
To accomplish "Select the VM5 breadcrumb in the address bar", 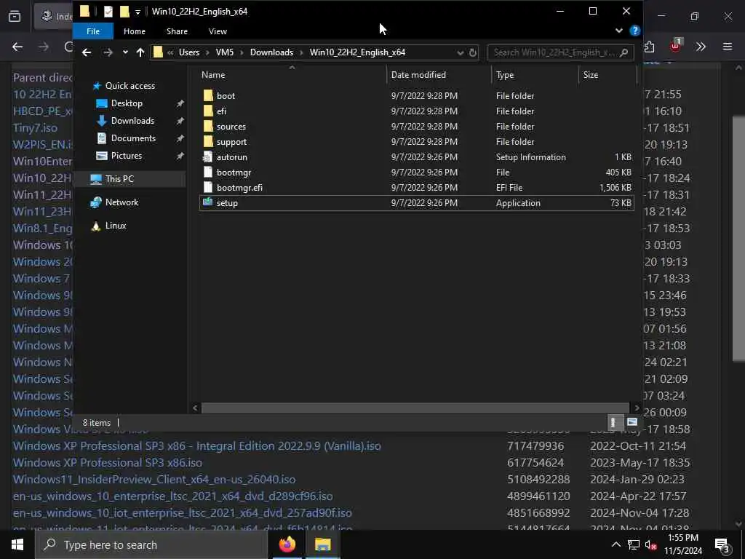I will 225,52.
